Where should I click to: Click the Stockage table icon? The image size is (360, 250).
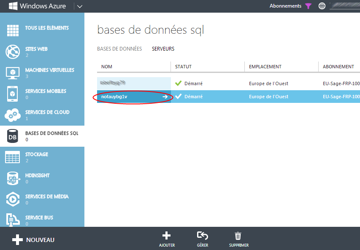pyautogui.click(x=12, y=157)
